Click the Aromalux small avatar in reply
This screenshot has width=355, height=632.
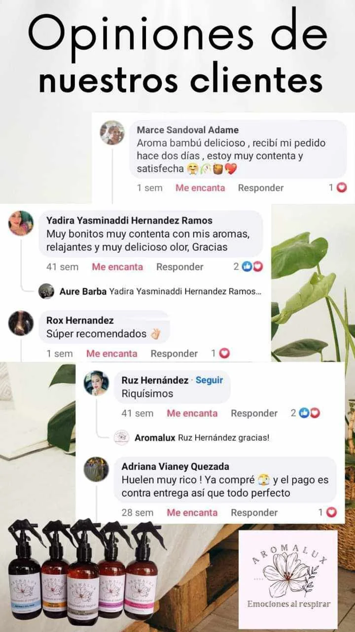click(121, 437)
